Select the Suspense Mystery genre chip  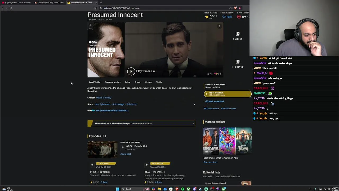click(x=113, y=82)
